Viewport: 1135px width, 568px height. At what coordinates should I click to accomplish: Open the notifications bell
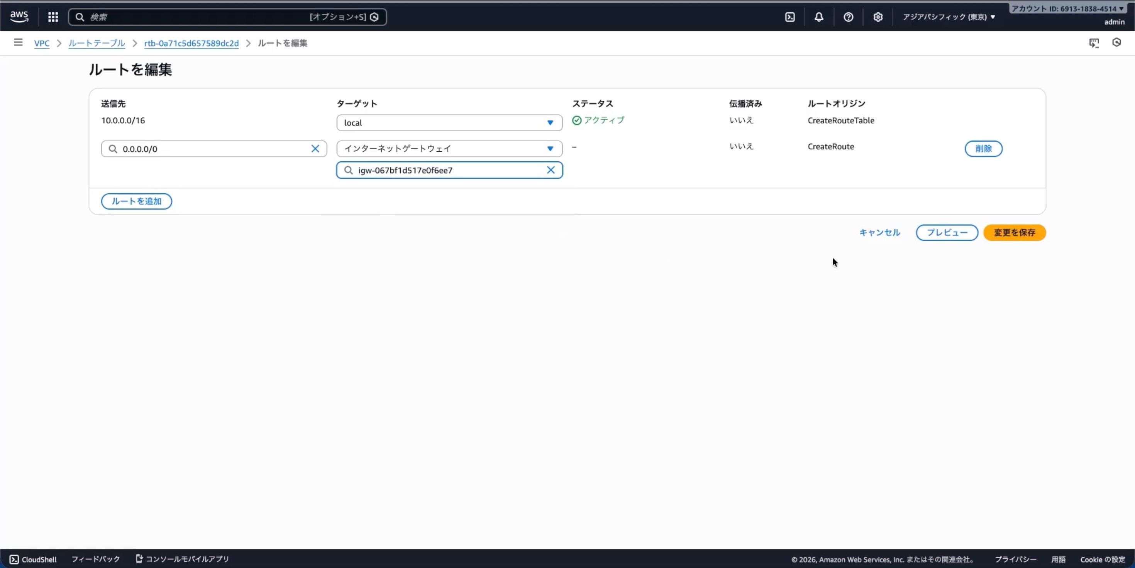click(819, 17)
